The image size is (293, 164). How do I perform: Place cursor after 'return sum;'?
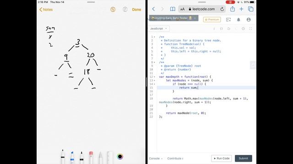198,87
